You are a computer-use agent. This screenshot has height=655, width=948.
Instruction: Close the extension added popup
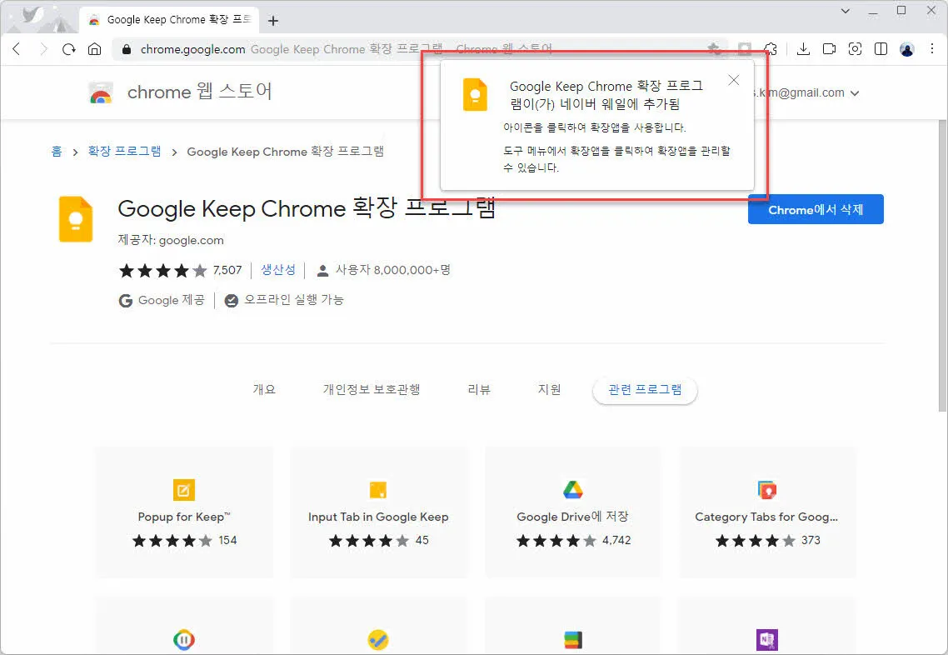point(733,80)
